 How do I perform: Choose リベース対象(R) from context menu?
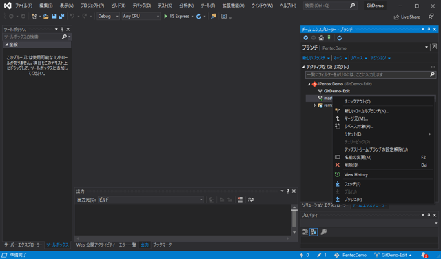tap(383, 127)
